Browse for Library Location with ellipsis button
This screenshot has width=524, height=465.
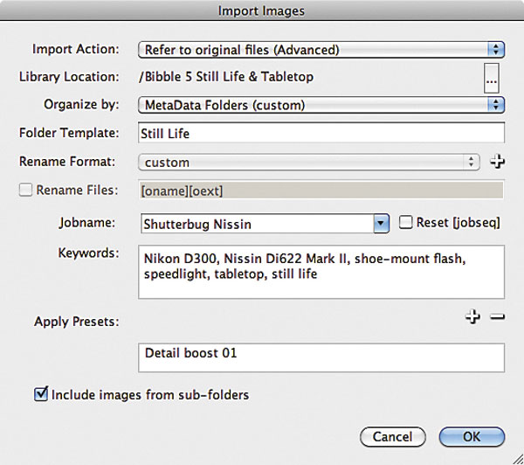pos(491,78)
